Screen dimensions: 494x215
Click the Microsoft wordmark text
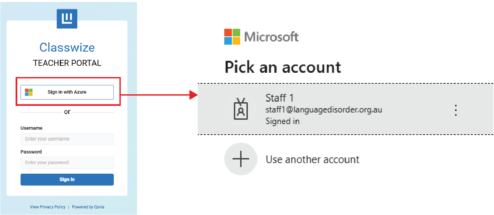click(271, 37)
